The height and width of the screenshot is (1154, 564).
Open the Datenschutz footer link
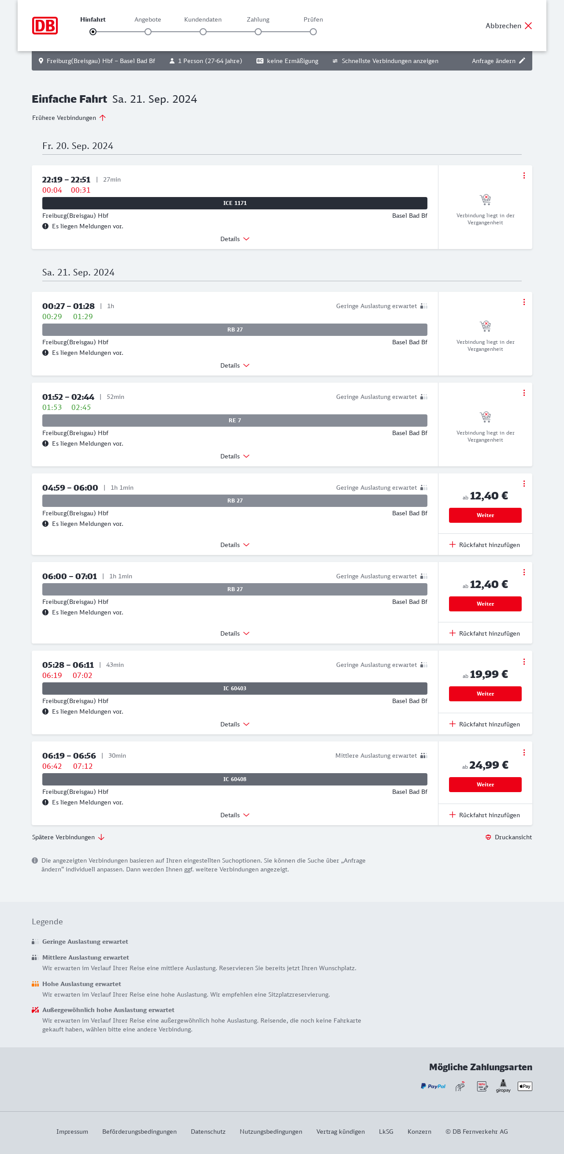tap(208, 1132)
